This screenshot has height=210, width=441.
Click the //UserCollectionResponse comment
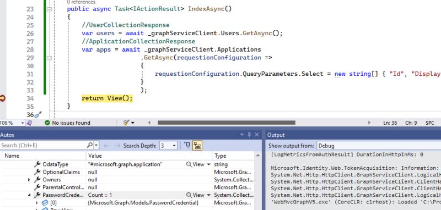pos(126,25)
